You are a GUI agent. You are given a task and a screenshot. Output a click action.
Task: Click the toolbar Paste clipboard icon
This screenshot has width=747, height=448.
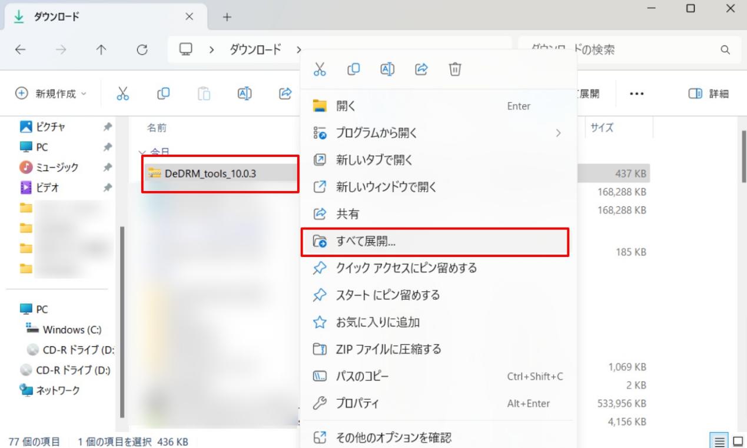click(x=204, y=93)
